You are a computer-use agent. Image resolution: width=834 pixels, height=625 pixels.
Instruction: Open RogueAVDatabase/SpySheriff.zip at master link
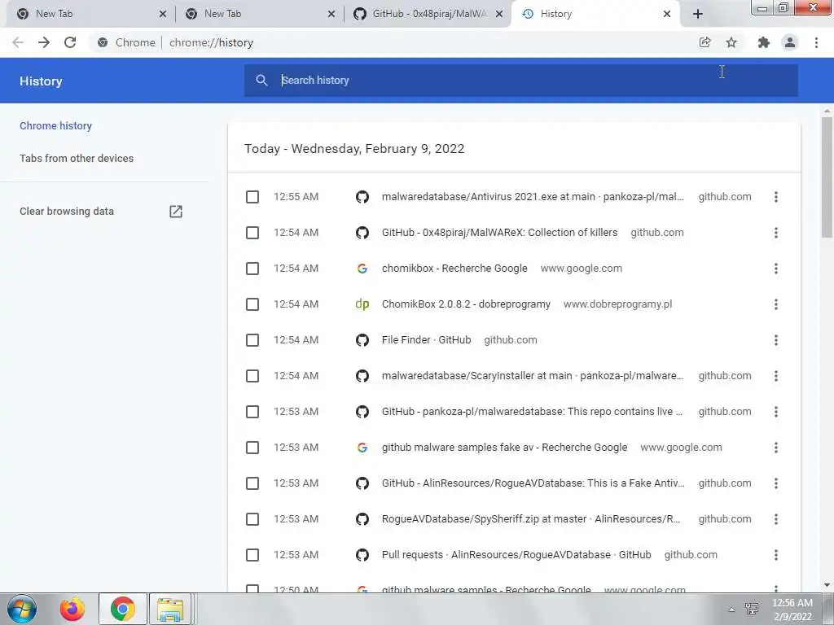[531, 519]
